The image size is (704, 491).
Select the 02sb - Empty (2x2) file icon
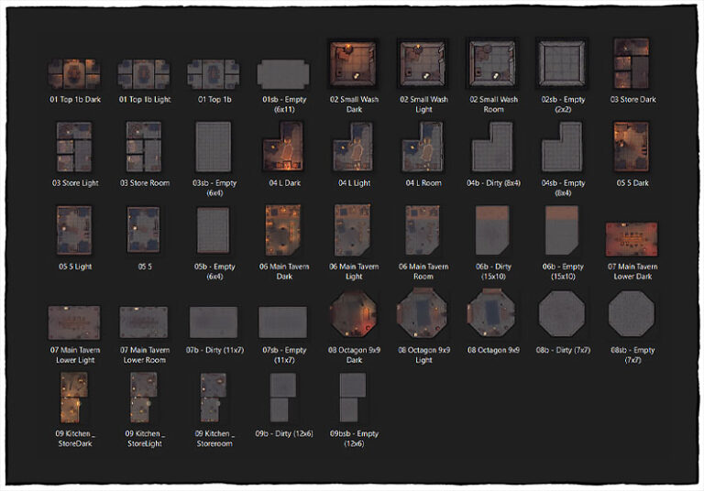(x=562, y=64)
